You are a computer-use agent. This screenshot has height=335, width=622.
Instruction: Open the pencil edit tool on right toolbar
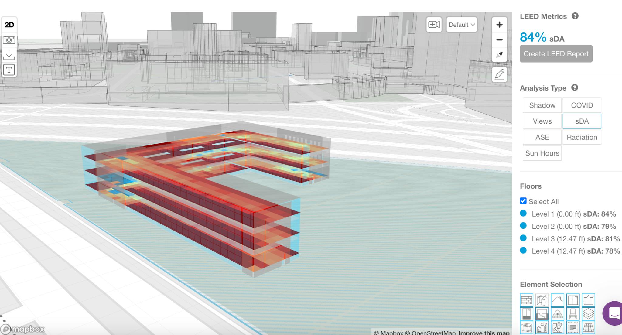pos(499,74)
